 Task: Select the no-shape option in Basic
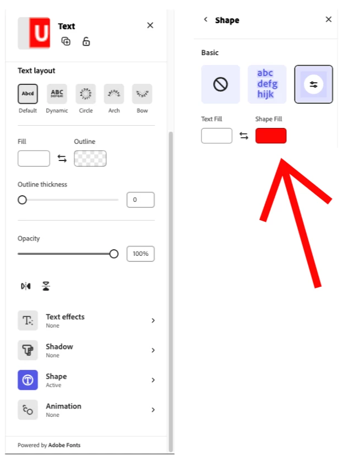click(x=220, y=84)
